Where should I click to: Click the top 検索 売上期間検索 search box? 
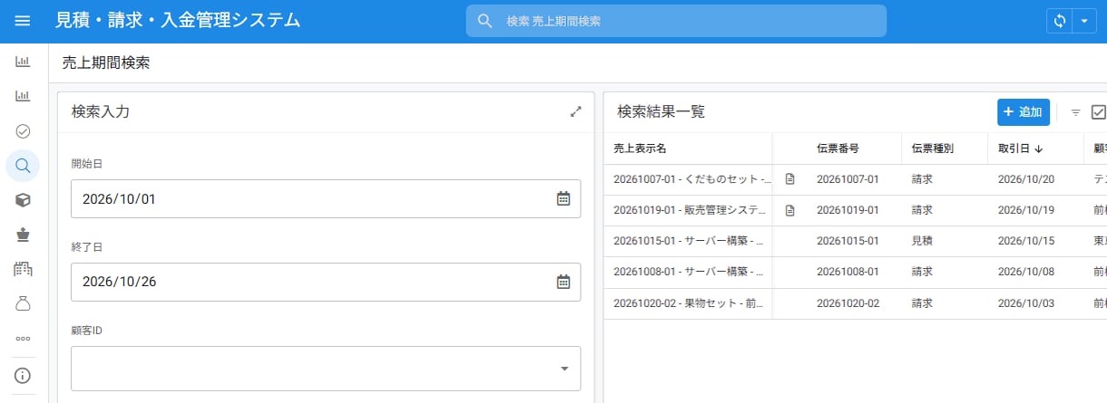pyautogui.click(x=676, y=21)
